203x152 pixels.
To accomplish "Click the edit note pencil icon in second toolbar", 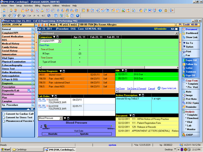I will click(x=14, y=16).
